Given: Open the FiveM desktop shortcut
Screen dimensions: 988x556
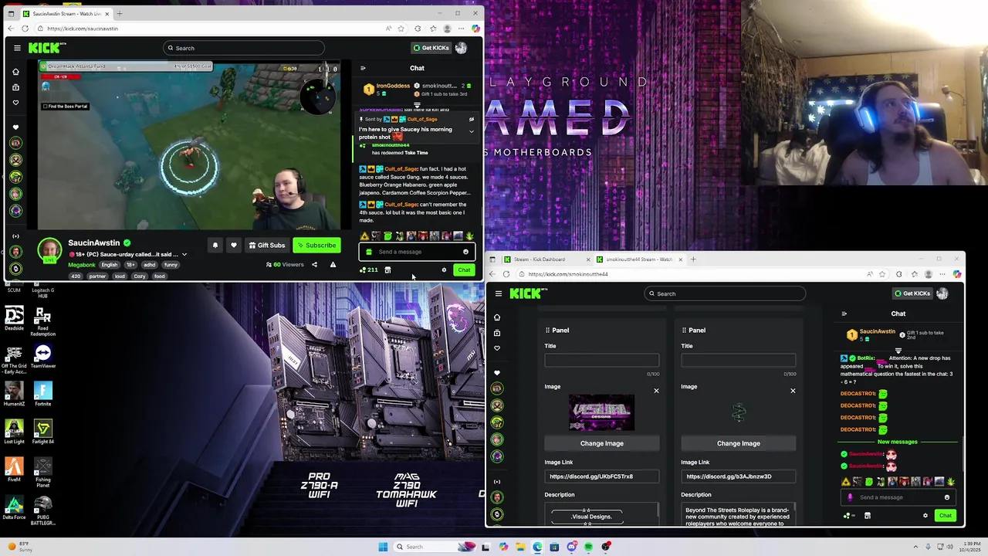Looking at the screenshot, I should (14, 470).
